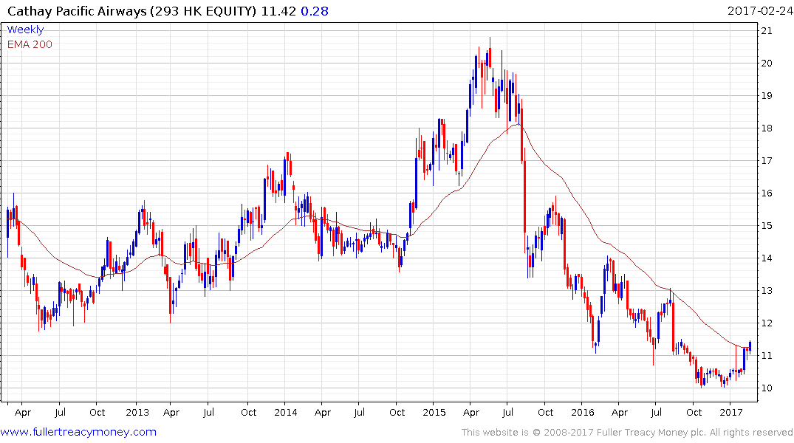This screenshot has width=794, height=443.
Task: Select the chart title 'Cathay Pacific Airways'
Action: [77, 11]
